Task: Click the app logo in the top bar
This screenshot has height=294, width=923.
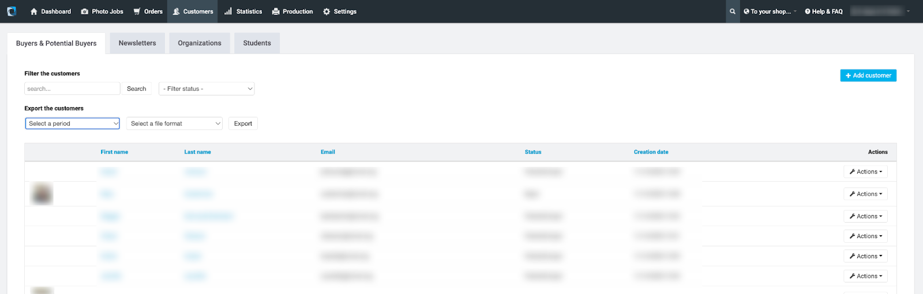Action: pos(12,12)
